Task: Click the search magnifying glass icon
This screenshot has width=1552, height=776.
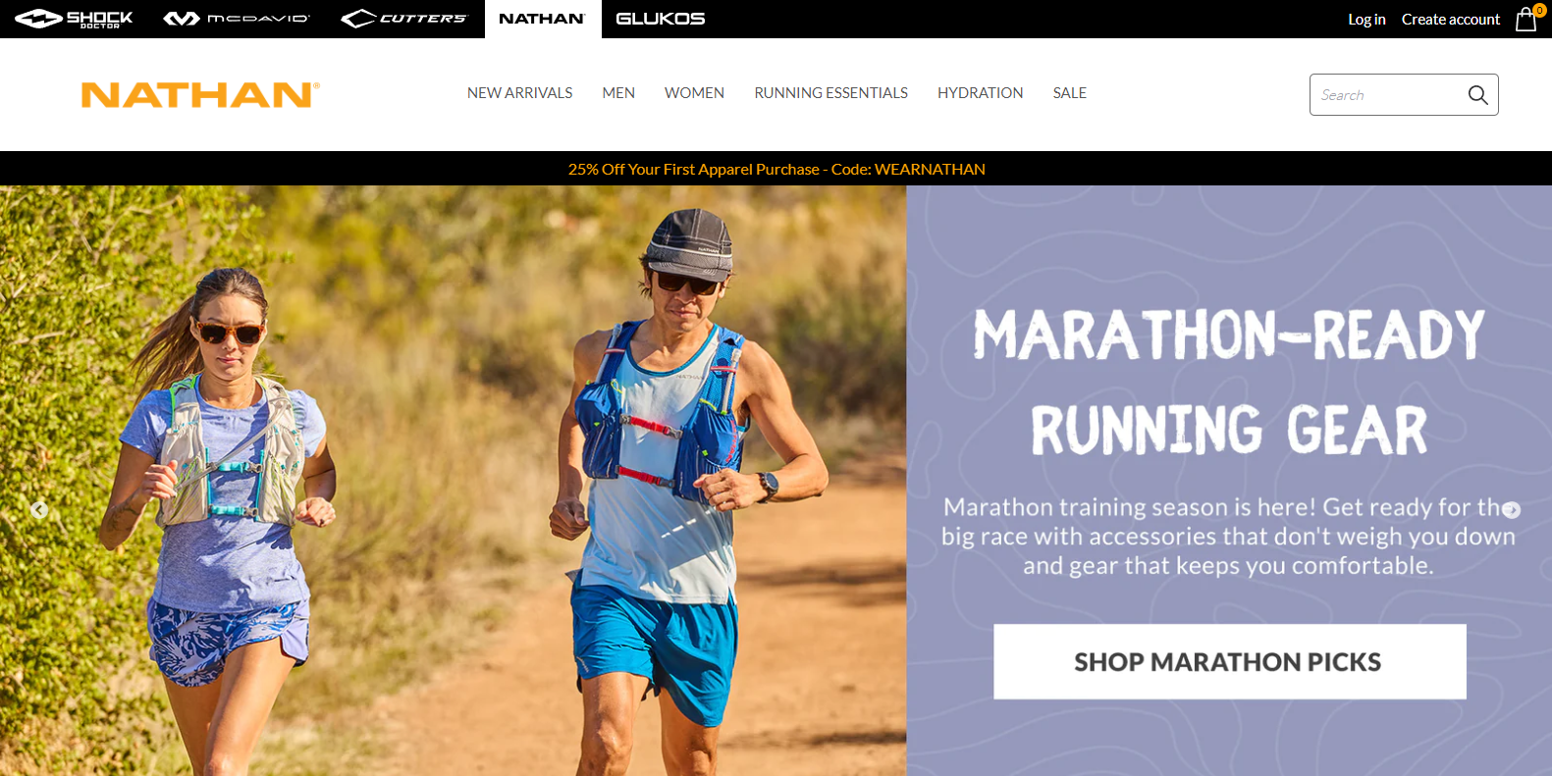Action: point(1477,95)
